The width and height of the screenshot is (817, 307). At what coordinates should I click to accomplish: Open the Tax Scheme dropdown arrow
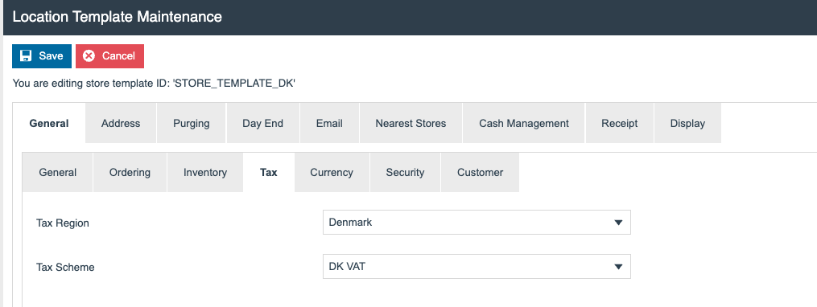pos(618,267)
